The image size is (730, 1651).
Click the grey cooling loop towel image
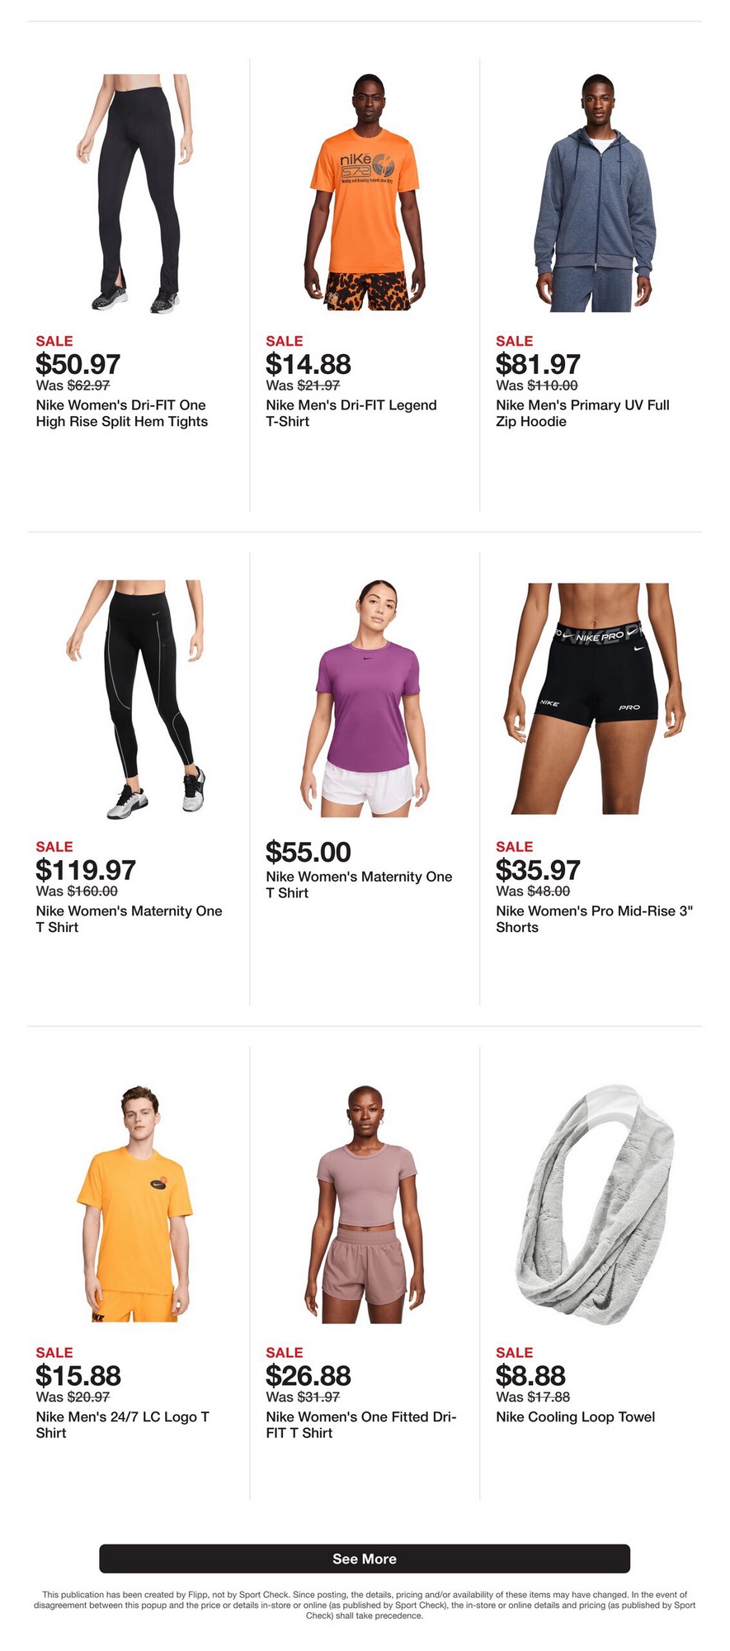[595, 1204]
